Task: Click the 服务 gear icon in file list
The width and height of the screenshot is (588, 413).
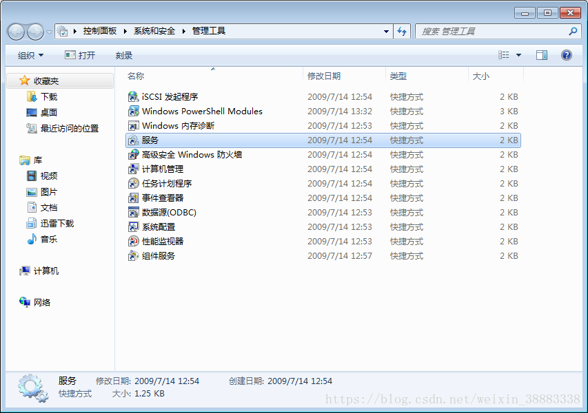Action: [133, 140]
